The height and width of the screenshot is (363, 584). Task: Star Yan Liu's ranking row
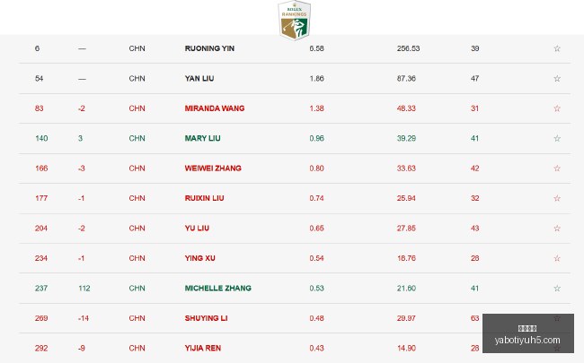click(x=557, y=78)
